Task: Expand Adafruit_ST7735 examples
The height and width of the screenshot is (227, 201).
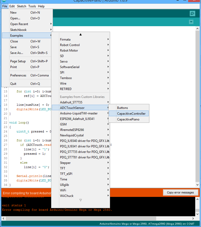Action: tap(81, 102)
